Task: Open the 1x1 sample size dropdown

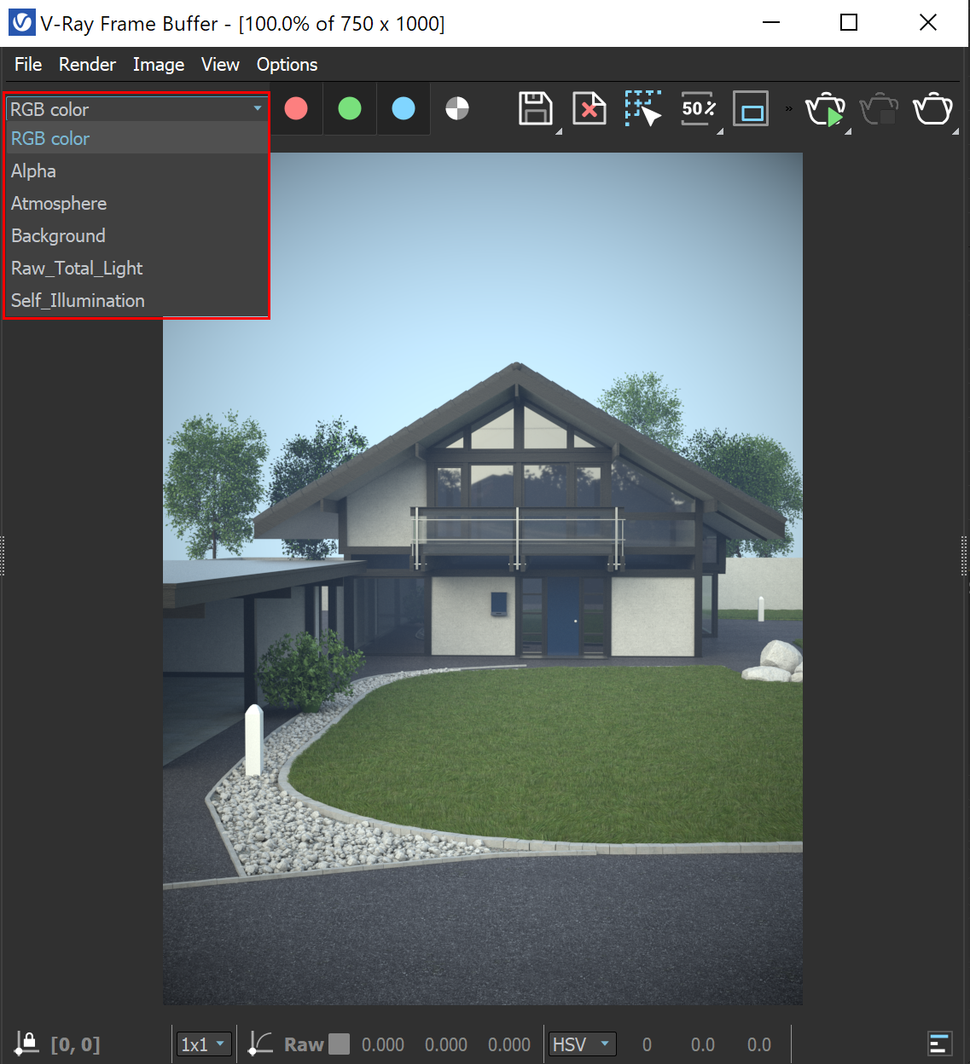Action: 204,1044
